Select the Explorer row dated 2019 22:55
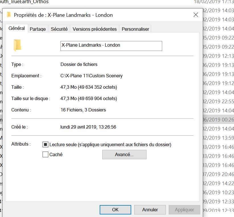Viewport: 234px width, 217px height. coord(218,102)
